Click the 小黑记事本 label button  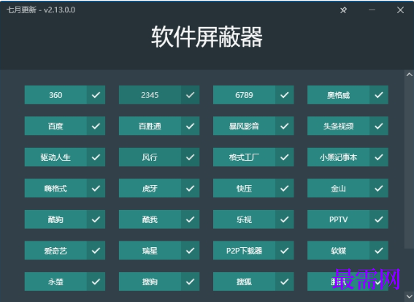(x=338, y=157)
